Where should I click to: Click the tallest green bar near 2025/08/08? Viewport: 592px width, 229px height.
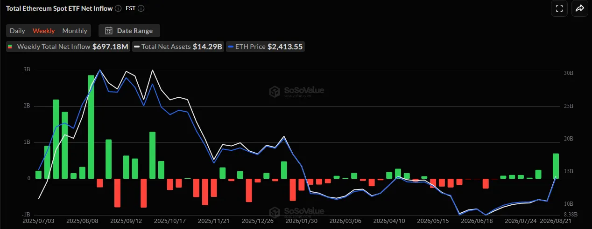pos(91,127)
